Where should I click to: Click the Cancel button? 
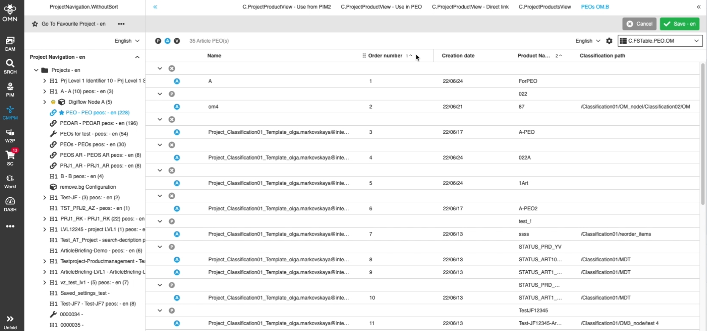pos(639,24)
